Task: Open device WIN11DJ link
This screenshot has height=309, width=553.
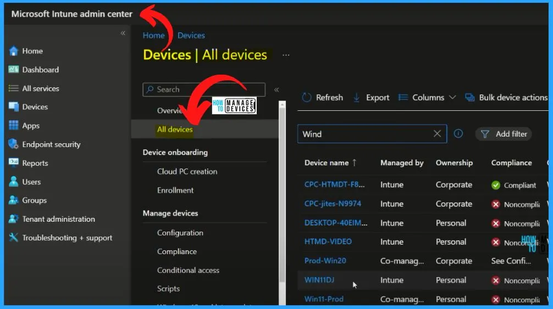Action: 319,280
